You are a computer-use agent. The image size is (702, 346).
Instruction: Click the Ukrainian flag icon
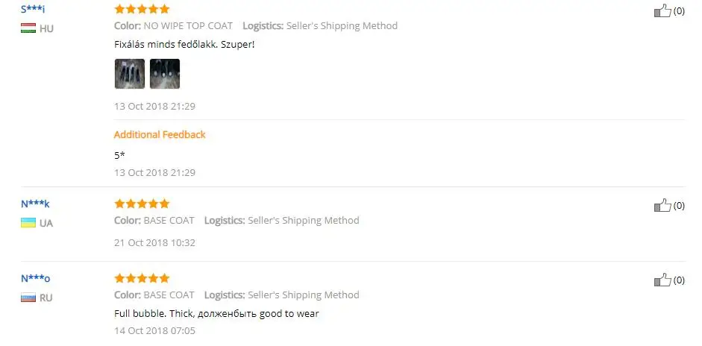tap(28, 222)
